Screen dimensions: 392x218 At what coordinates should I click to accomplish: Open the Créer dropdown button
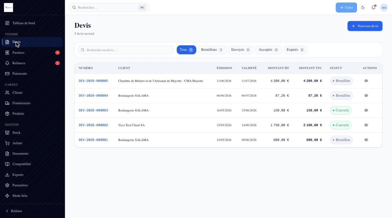(x=346, y=8)
